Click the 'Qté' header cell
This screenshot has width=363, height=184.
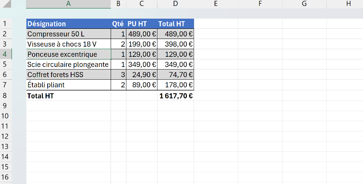click(118, 24)
